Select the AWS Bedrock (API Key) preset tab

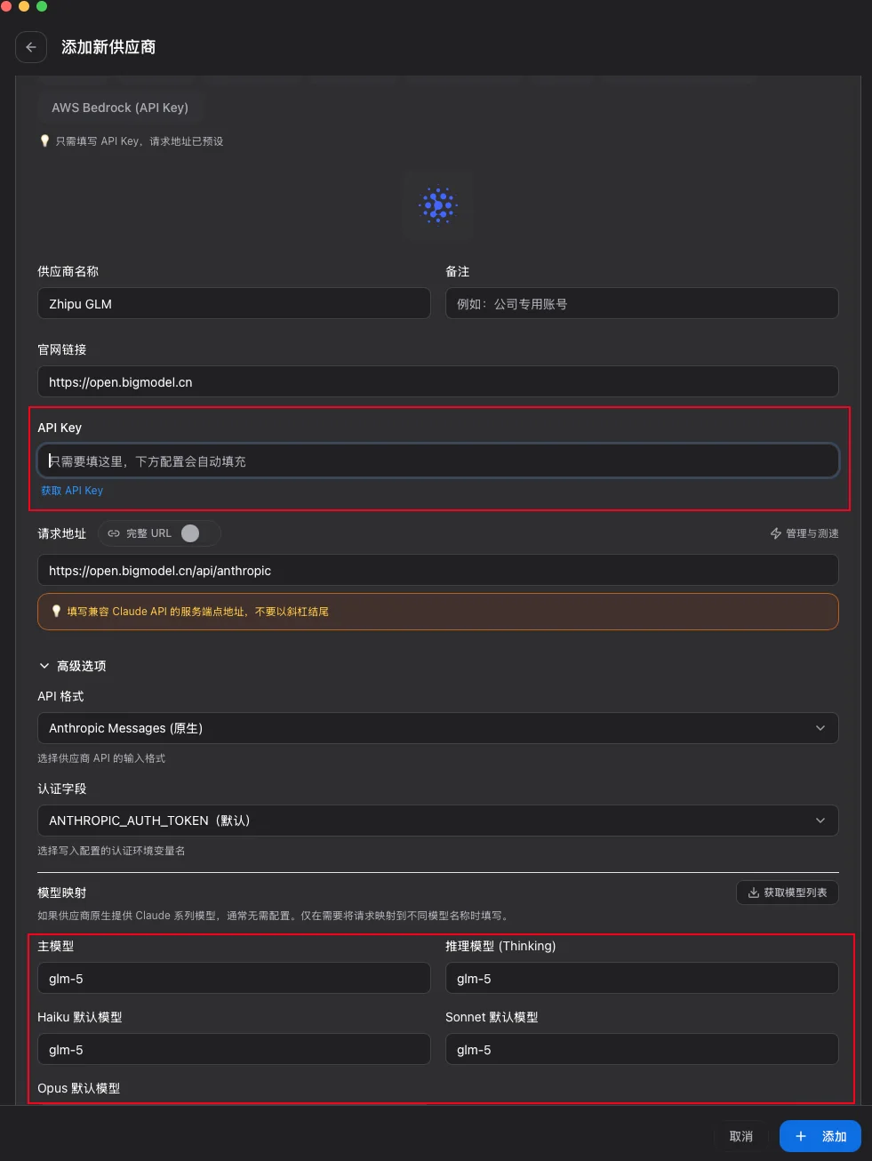point(121,107)
